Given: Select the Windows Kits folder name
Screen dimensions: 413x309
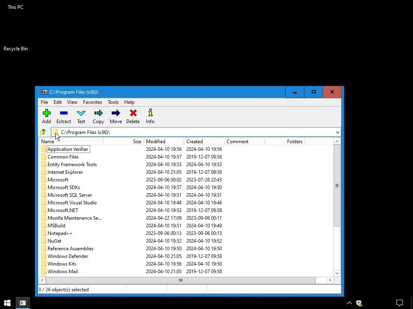Looking at the screenshot, I should 62,264.
